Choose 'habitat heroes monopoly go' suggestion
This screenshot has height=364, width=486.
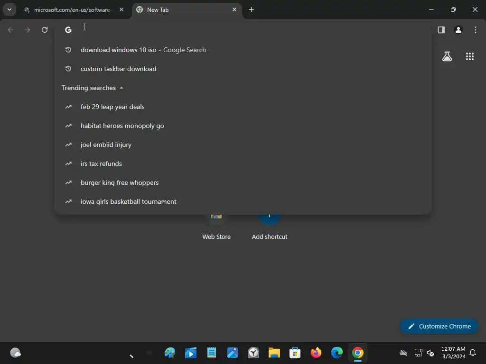click(243, 126)
